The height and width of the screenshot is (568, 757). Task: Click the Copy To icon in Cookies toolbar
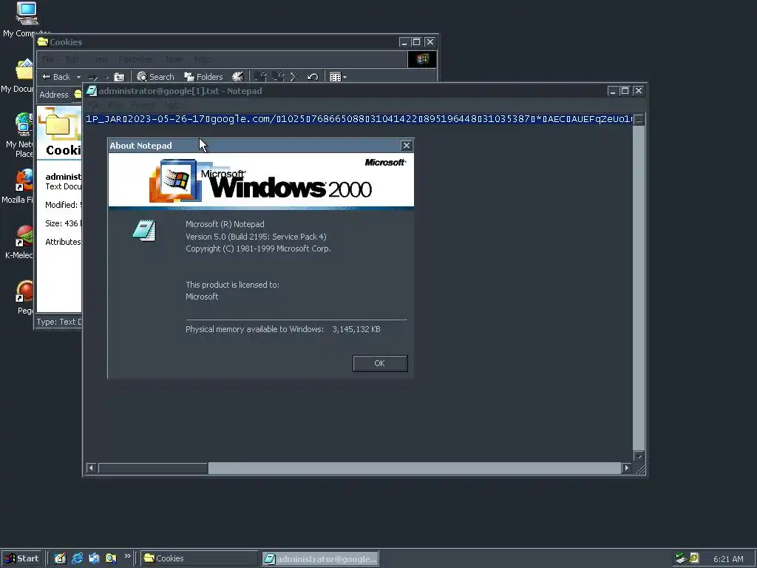coord(279,77)
